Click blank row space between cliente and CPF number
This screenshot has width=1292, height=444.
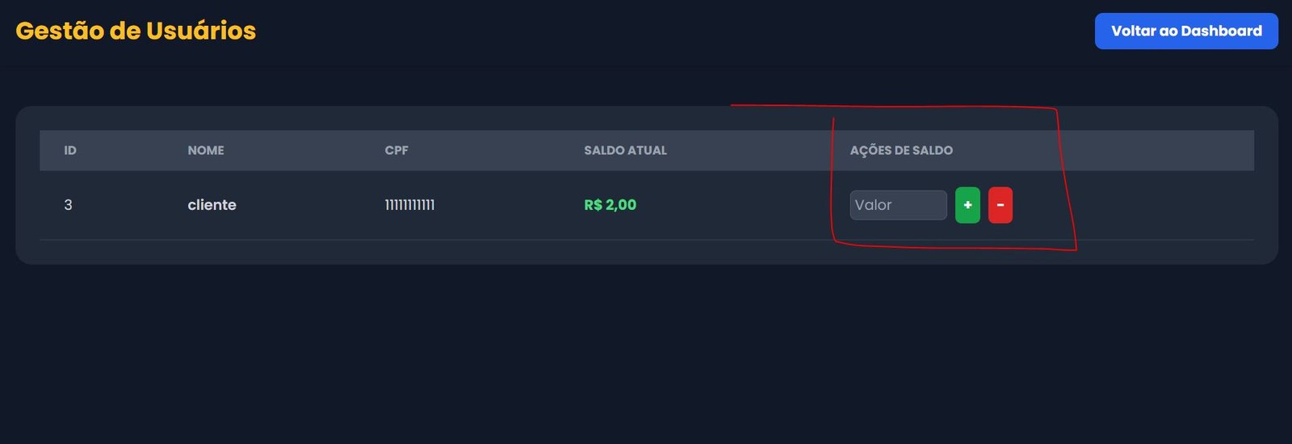coord(311,205)
